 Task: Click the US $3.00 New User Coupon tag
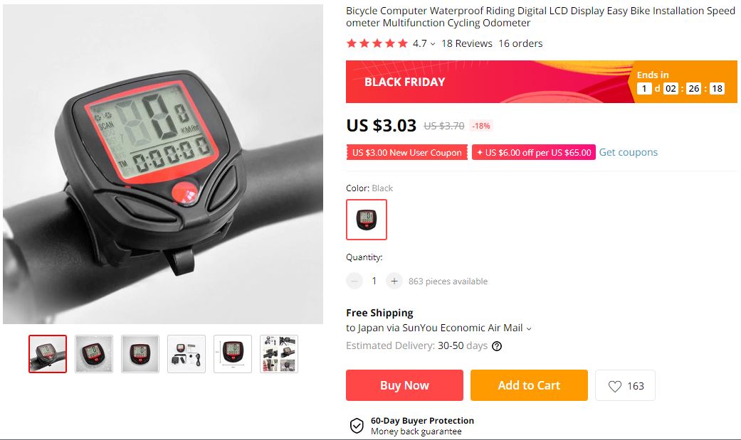[407, 153]
